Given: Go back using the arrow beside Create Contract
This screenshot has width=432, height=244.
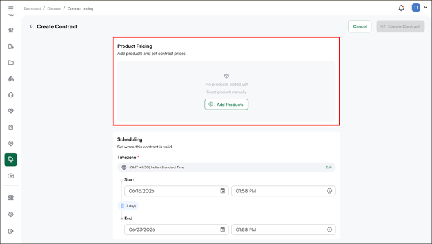Looking at the screenshot, I should pyautogui.click(x=31, y=26).
